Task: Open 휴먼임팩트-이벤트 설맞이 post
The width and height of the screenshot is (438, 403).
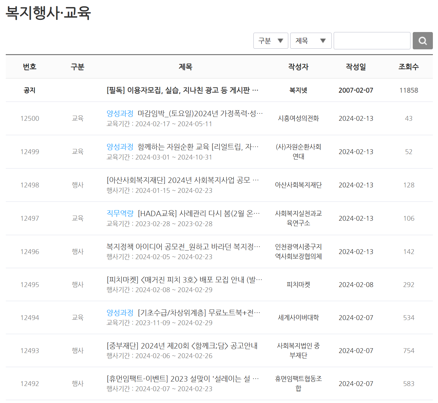Action: 183,379
